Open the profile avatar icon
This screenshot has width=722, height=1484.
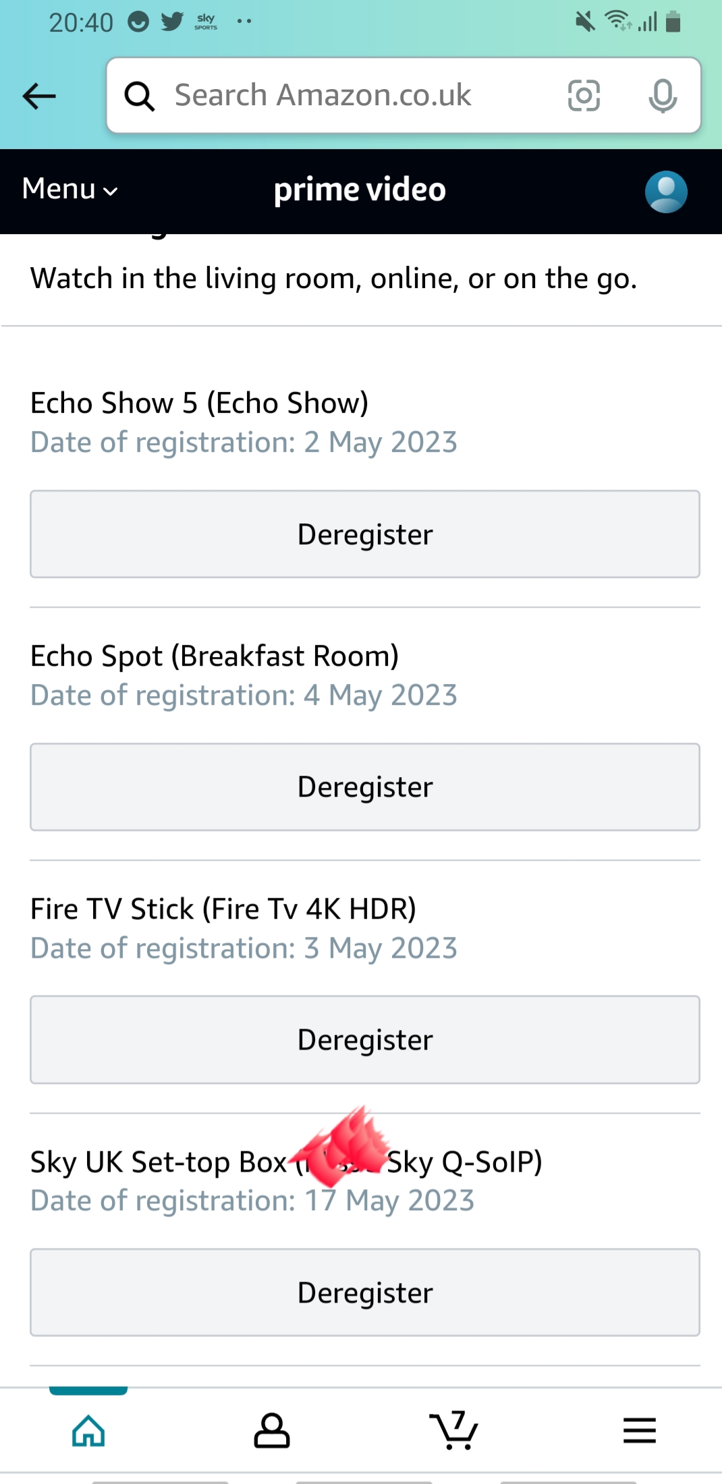[666, 192]
